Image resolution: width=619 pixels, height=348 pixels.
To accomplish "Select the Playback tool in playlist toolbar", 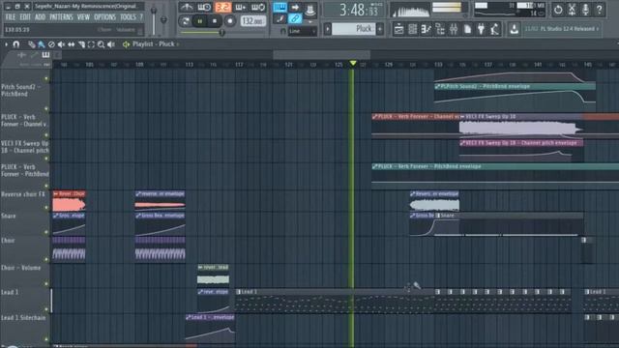I will point(111,44).
